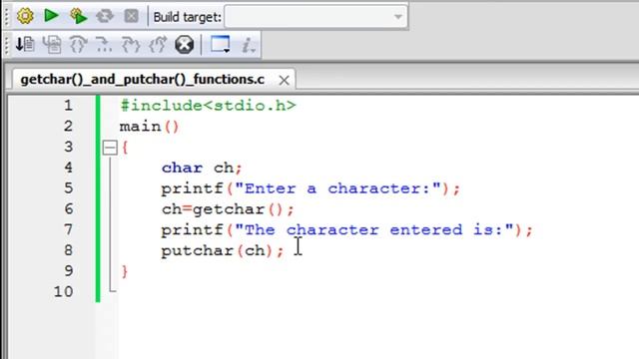Click the Build and run icon

coord(78,16)
